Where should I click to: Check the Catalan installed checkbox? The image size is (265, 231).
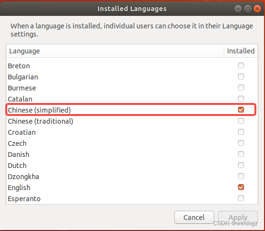pyautogui.click(x=241, y=99)
